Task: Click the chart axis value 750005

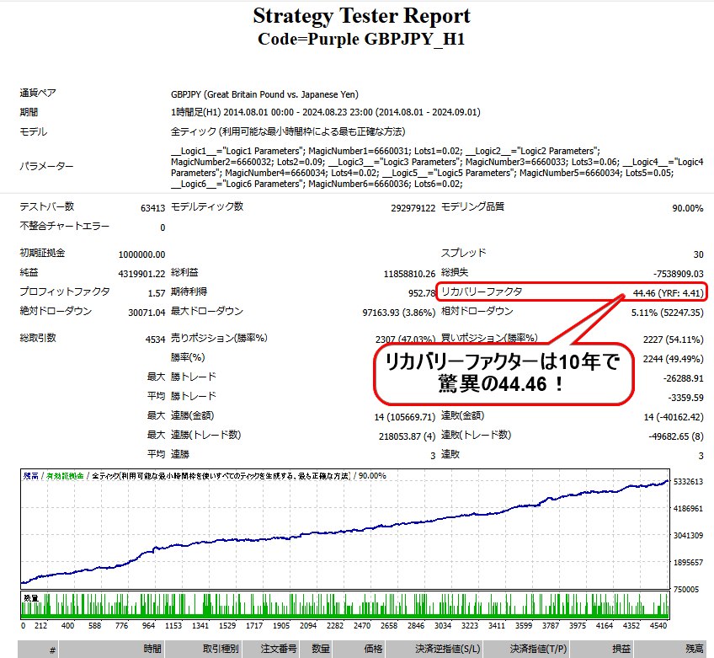Action: (685, 590)
